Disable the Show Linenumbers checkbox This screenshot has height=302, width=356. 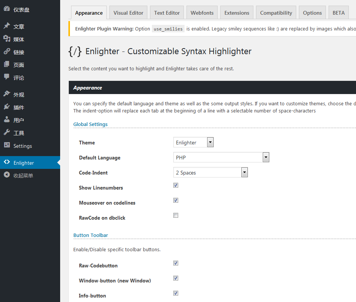176,185
